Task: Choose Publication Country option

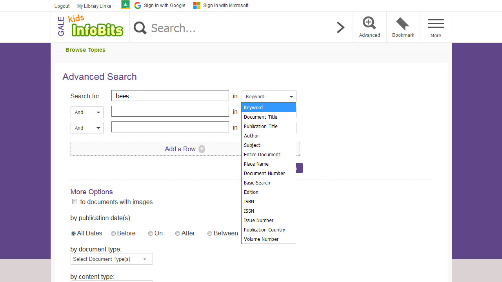Action: 269,230
